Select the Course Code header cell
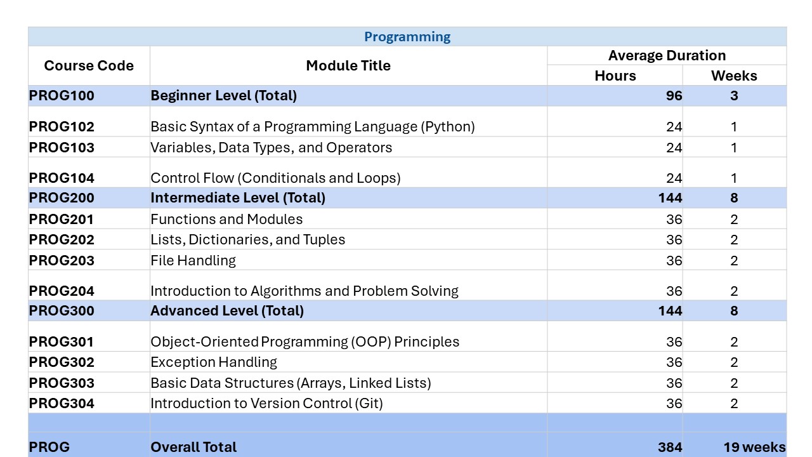The image size is (812, 457). 89,65
